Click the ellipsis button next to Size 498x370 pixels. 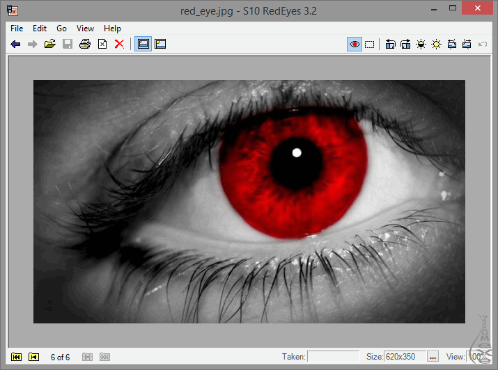coord(433,357)
